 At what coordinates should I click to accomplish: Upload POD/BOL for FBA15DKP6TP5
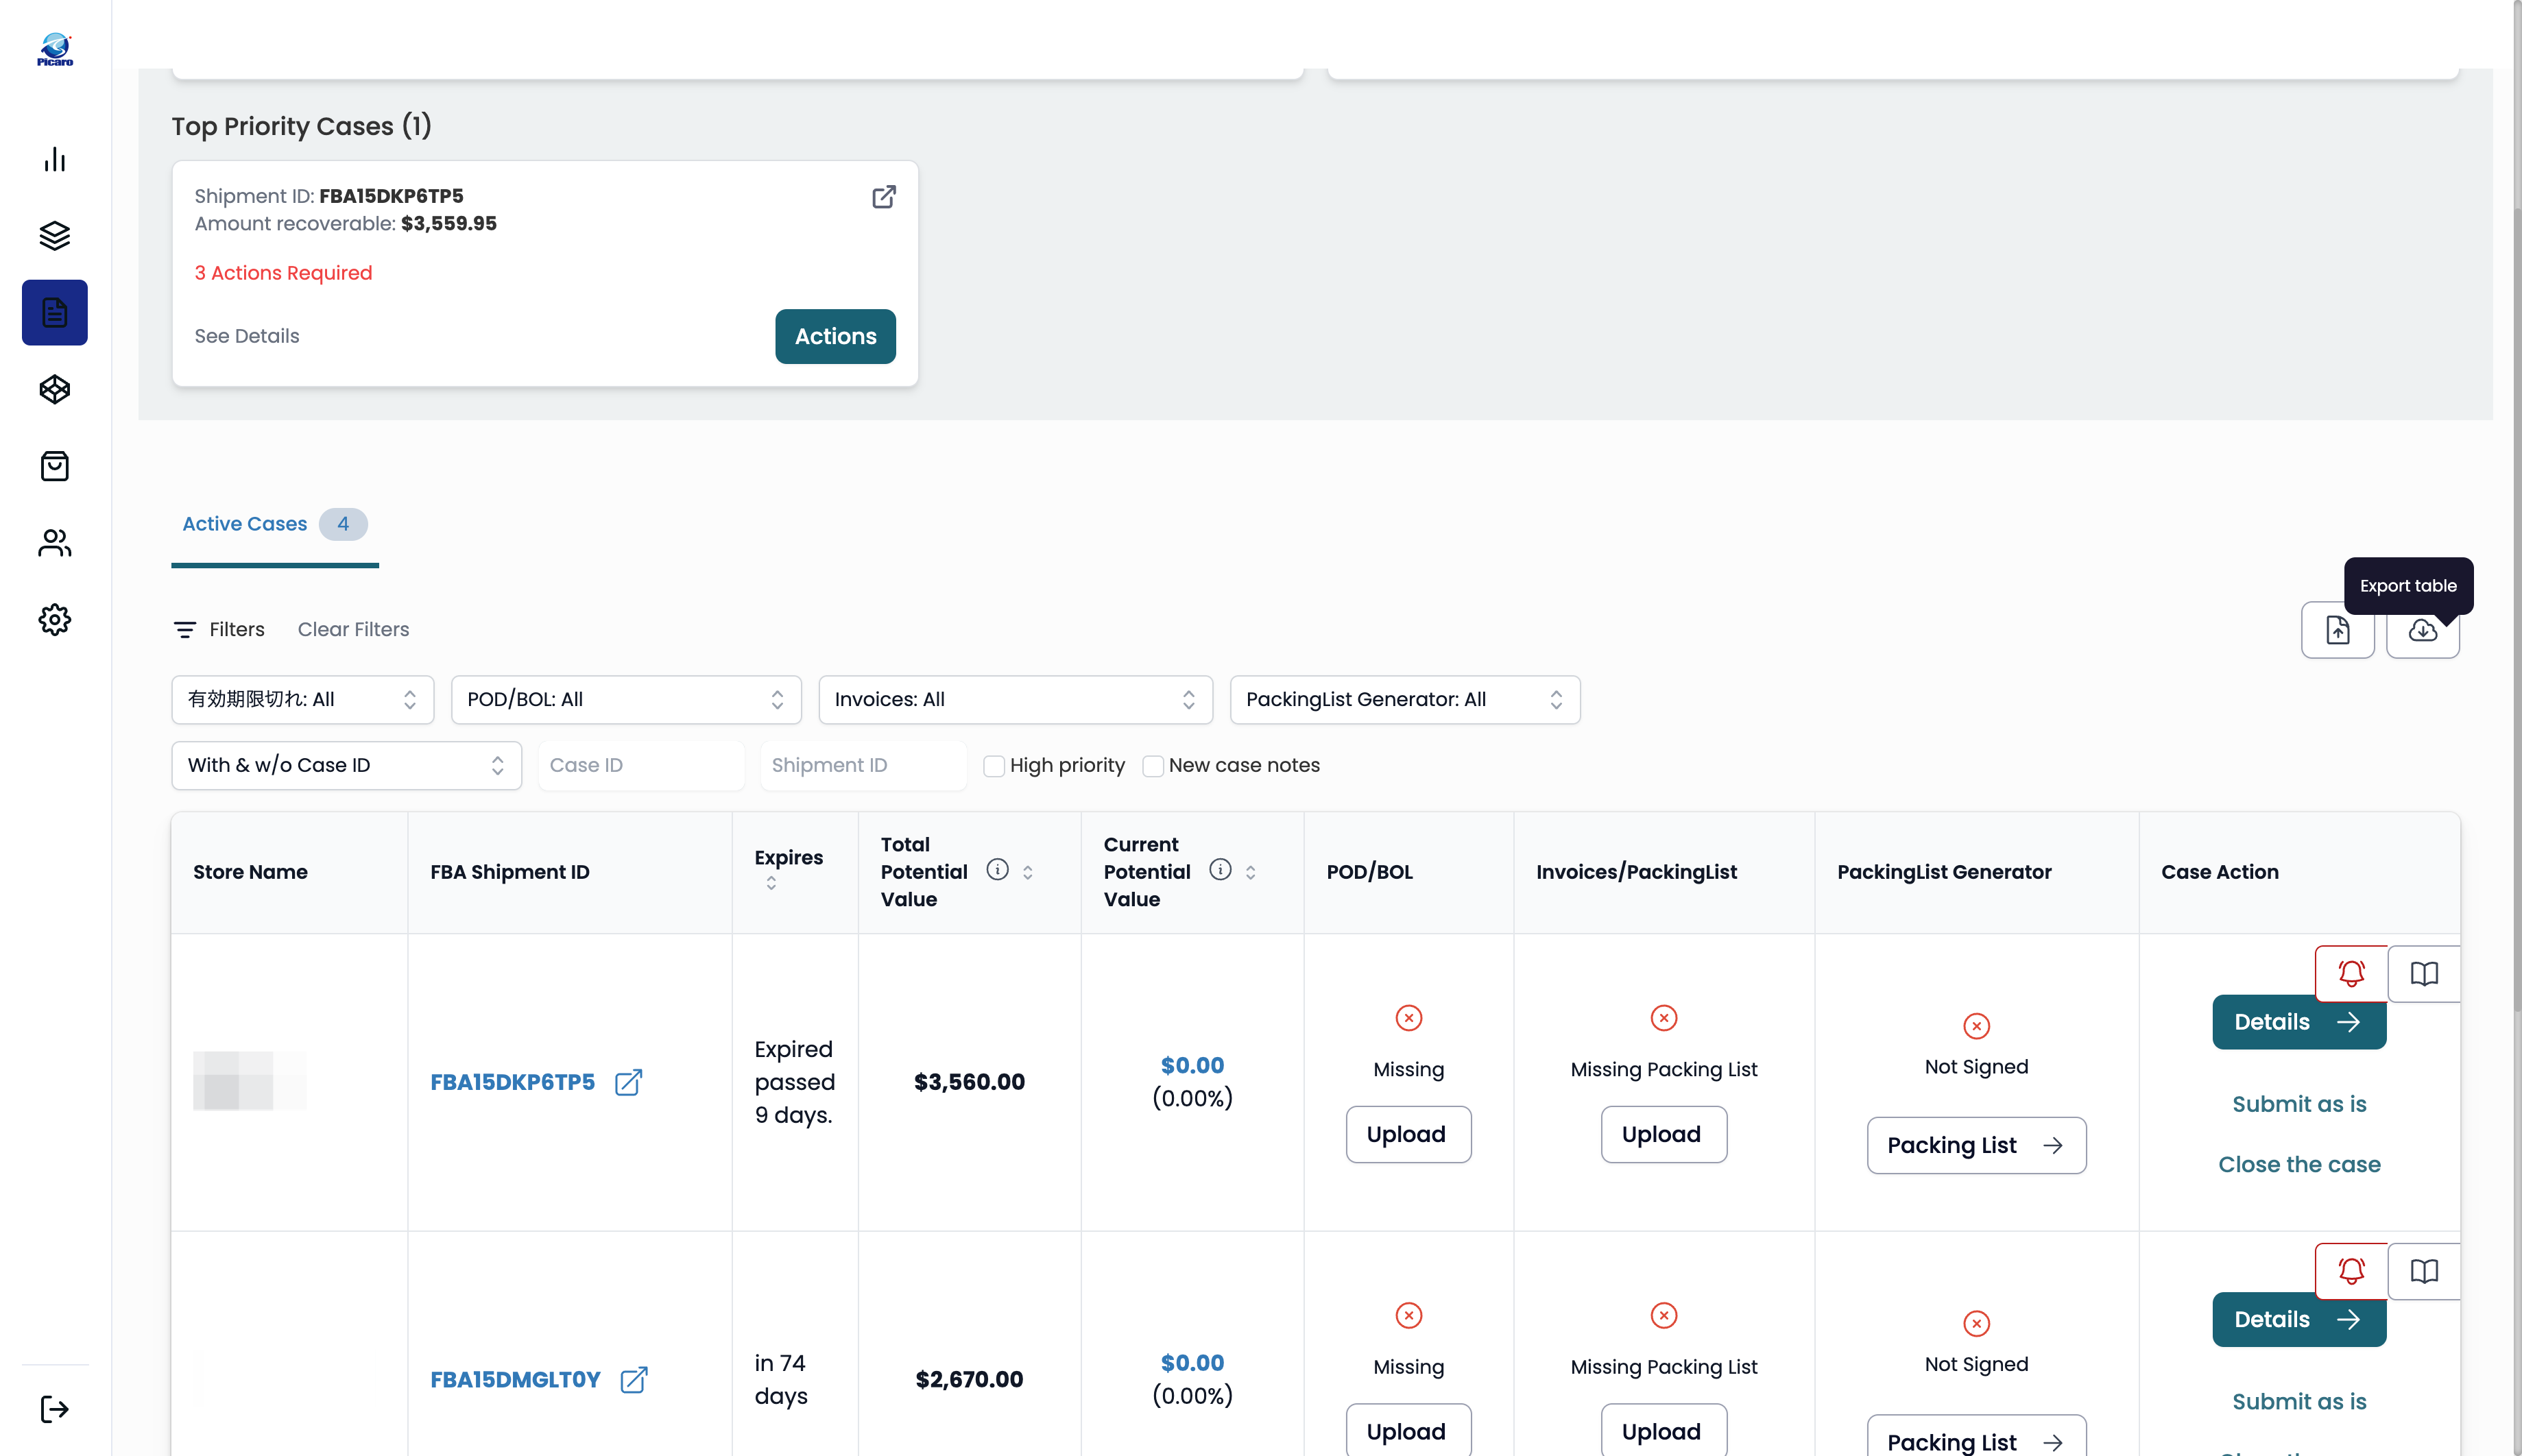pyautogui.click(x=1408, y=1134)
